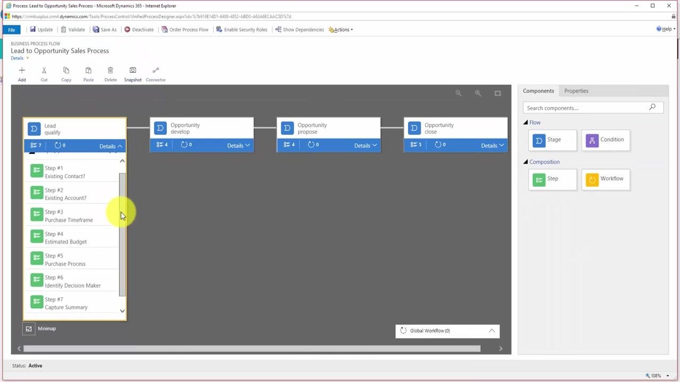Click Validate in the command bar

point(73,30)
